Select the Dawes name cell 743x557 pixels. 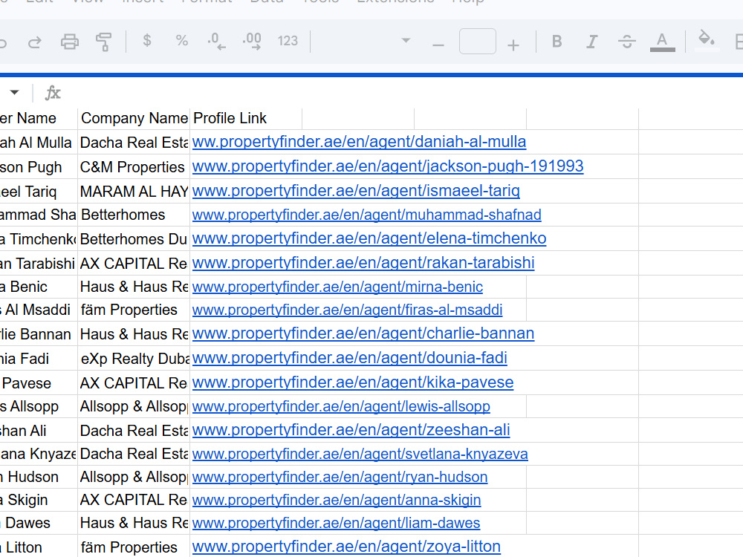(39, 523)
